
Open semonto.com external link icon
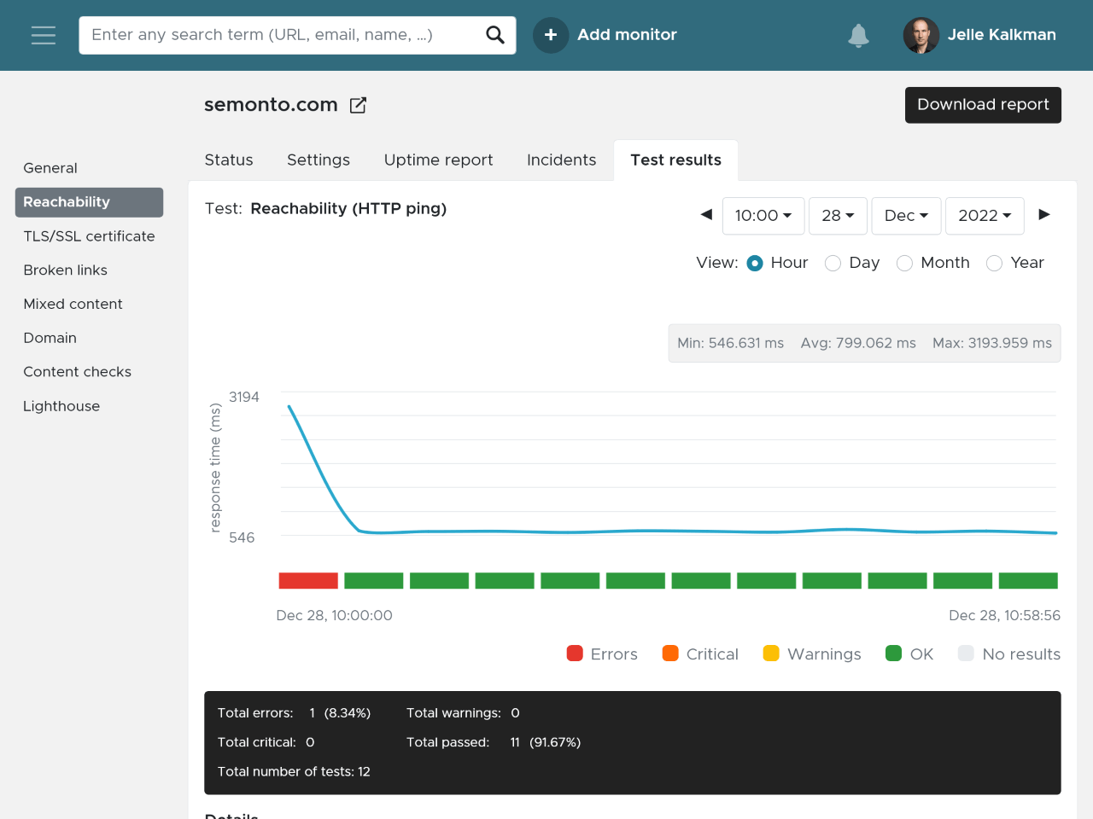pyautogui.click(x=359, y=105)
